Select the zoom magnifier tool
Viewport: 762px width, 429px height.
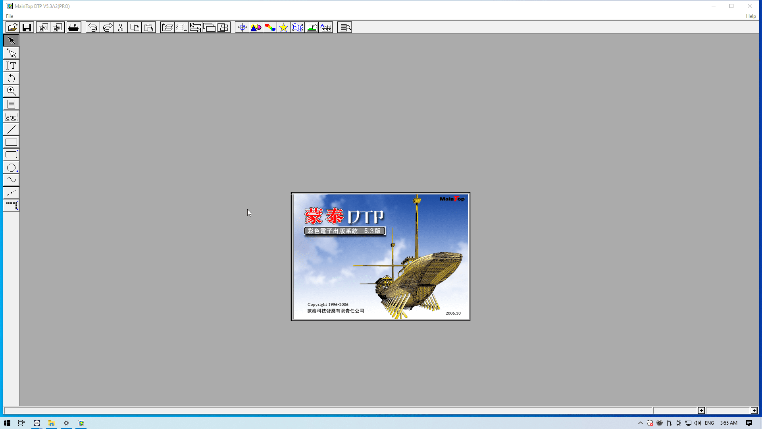click(x=11, y=91)
